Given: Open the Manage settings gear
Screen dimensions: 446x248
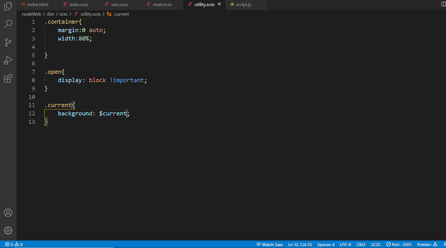Looking at the screenshot, I should 8,230.
